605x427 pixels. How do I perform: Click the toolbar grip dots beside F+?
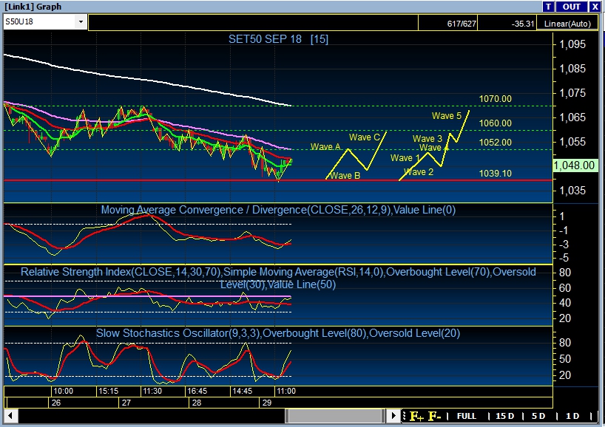[x=405, y=416]
